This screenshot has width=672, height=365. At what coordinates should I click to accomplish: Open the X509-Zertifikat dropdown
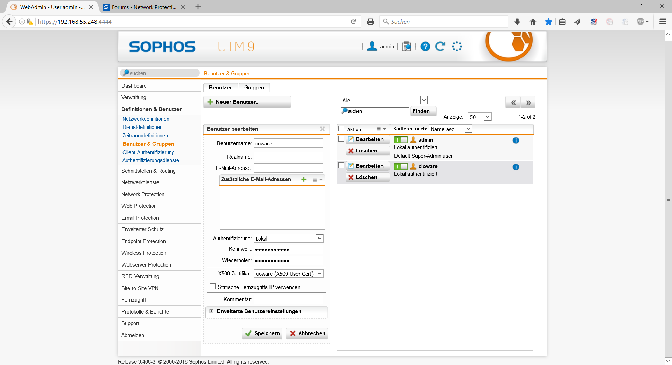tap(288, 274)
